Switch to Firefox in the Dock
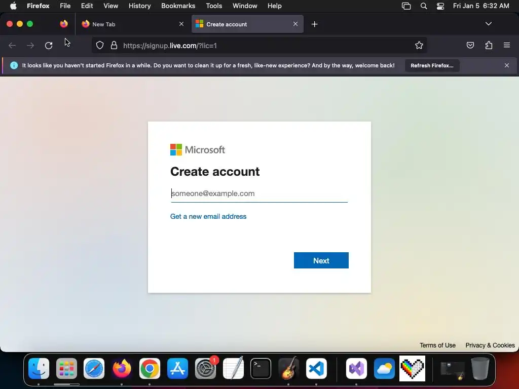Image resolution: width=519 pixels, height=389 pixels. (122, 368)
